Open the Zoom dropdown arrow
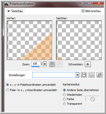Viewport: 106px width, 114px height. (x=45, y=64)
